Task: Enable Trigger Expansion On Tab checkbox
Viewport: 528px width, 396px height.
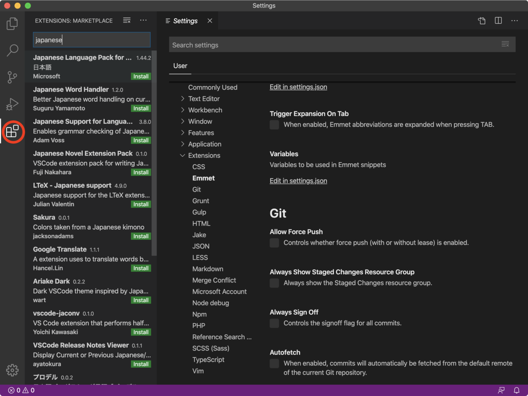Action: (274, 125)
